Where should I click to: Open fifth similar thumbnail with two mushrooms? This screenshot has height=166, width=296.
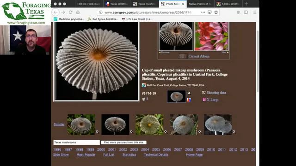(218, 125)
